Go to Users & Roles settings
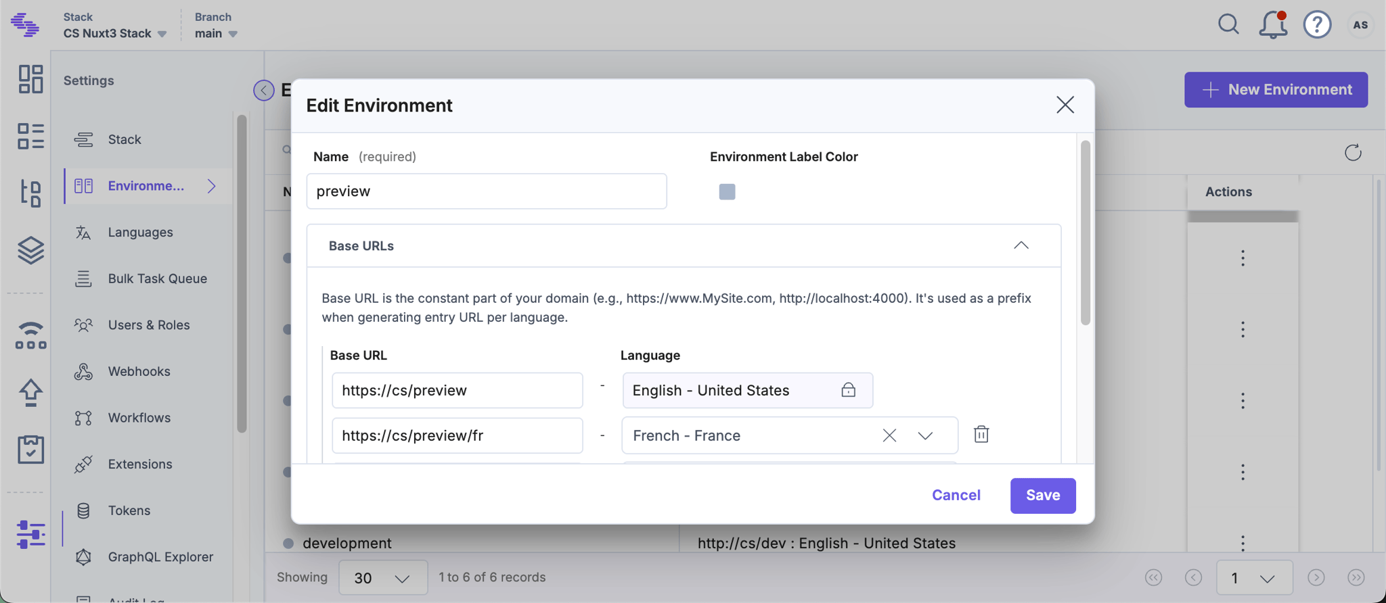Viewport: 1386px width, 603px height. click(148, 324)
